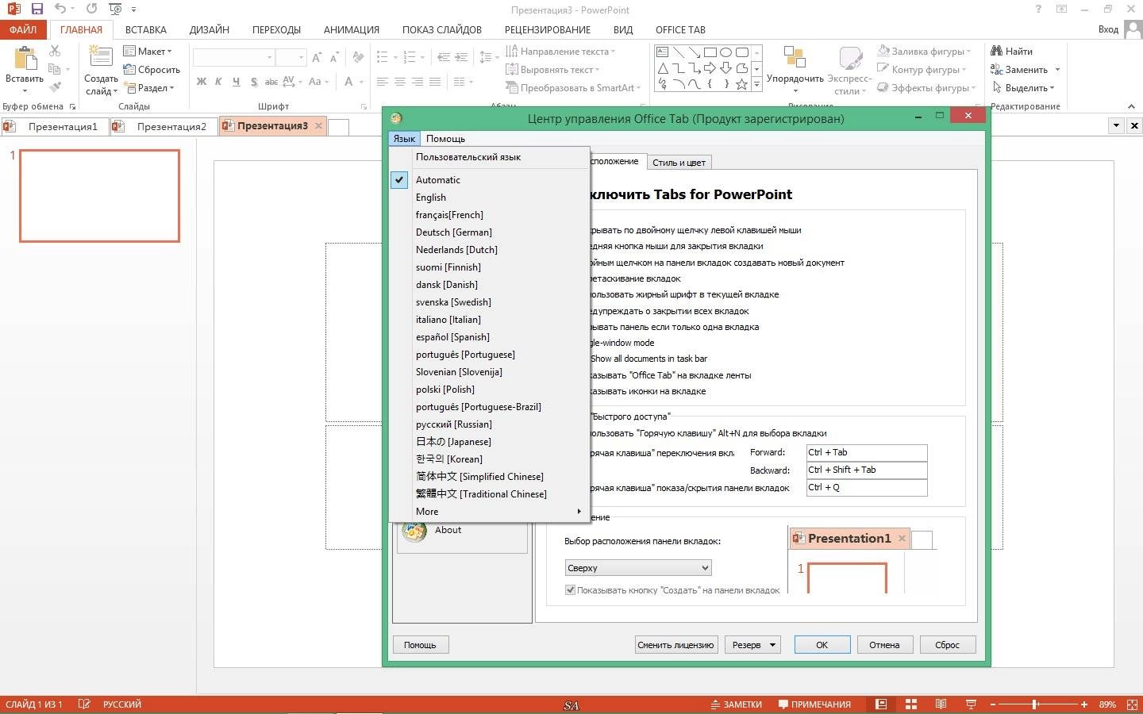Toggle bold (Ж) formatting
Screen dimensions: 1143x714
coord(202,81)
